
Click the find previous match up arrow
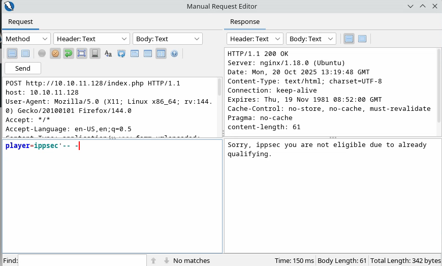tap(153, 260)
